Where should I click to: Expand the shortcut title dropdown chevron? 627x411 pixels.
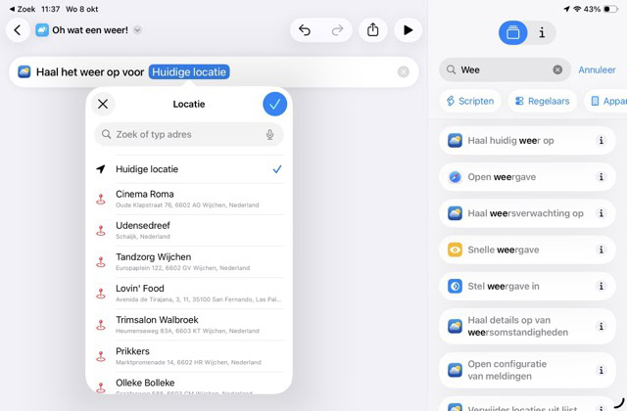137,30
